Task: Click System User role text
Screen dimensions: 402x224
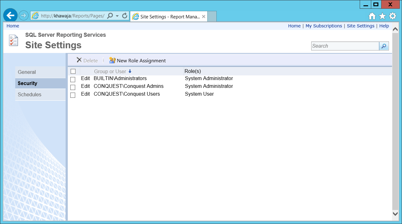Action: [199, 94]
